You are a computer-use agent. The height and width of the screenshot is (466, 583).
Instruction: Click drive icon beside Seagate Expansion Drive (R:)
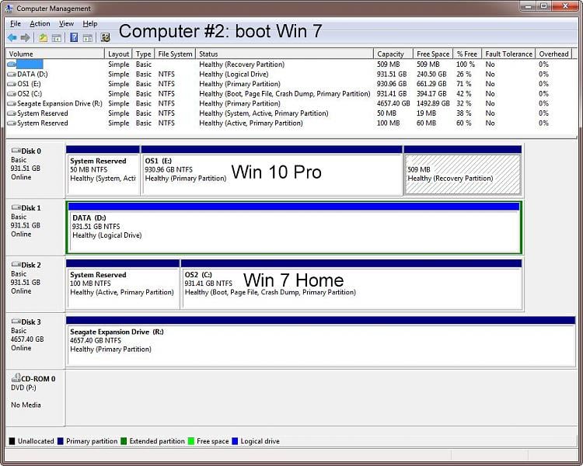tap(12, 103)
